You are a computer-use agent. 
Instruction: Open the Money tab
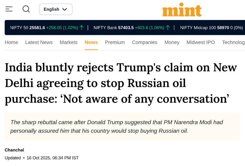click(x=172, y=42)
